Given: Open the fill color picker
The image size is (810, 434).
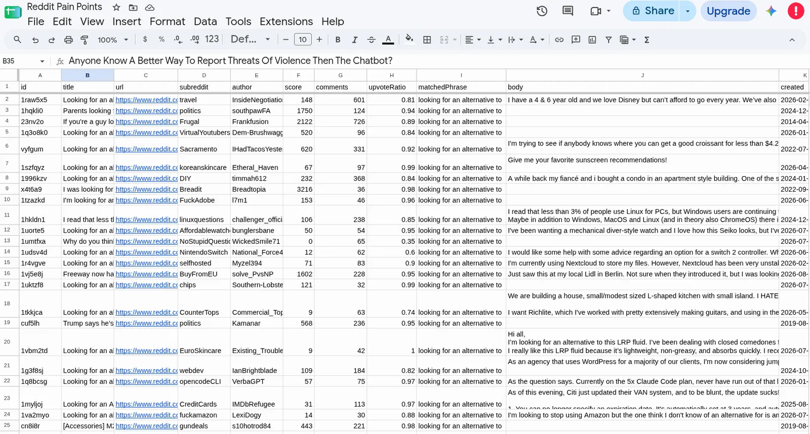Looking at the screenshot, I should tap(410, 39).
